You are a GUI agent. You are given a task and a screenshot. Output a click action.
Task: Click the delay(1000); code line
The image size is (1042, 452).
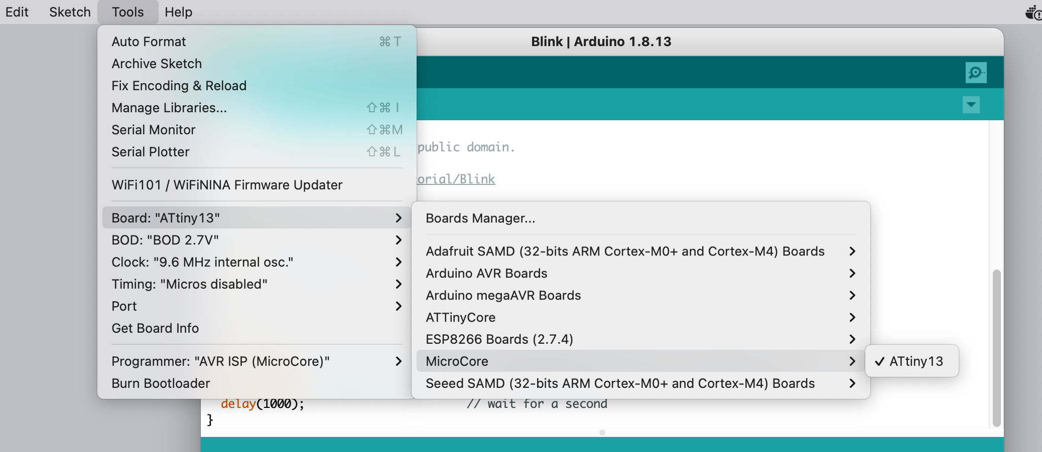click(x=263, y=404)
